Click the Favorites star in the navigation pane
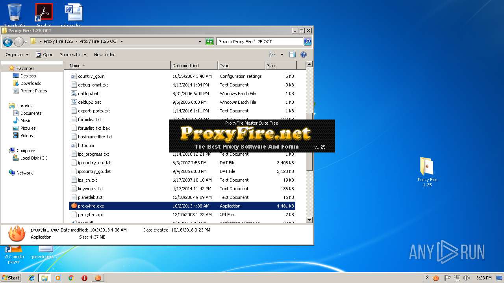504x283 pixels. point(12,68)
